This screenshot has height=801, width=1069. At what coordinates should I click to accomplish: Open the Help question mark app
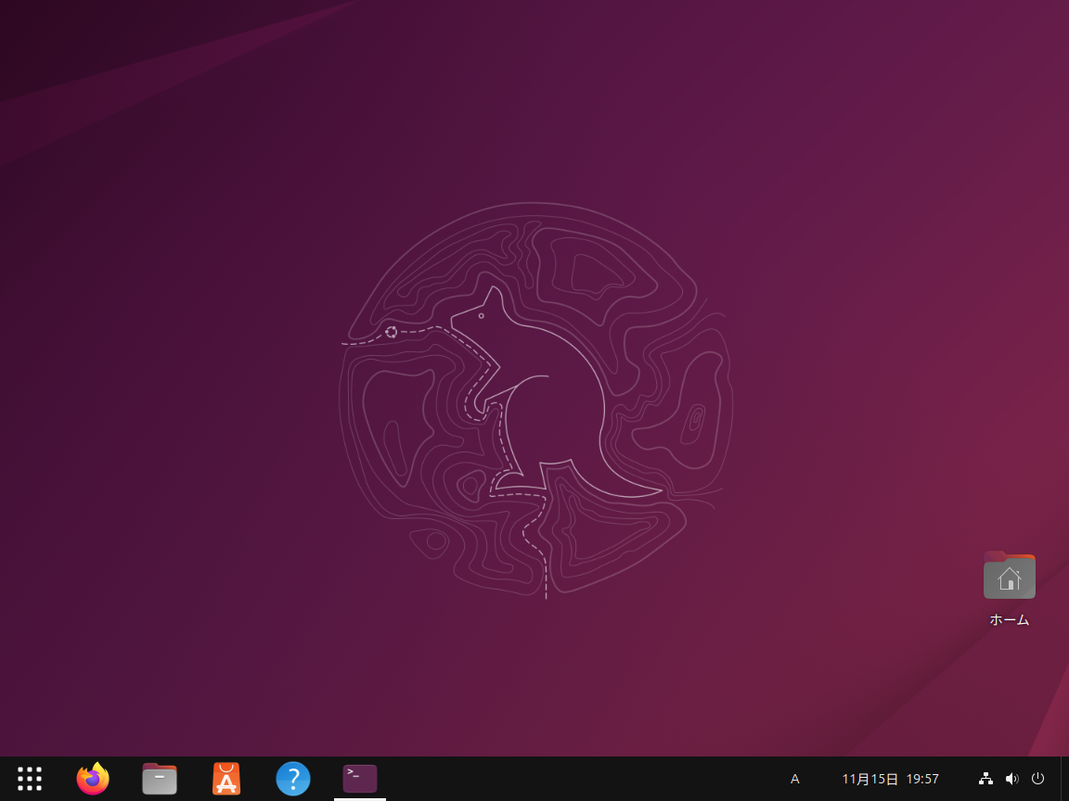pyautogui.click(x=293, y=779)
